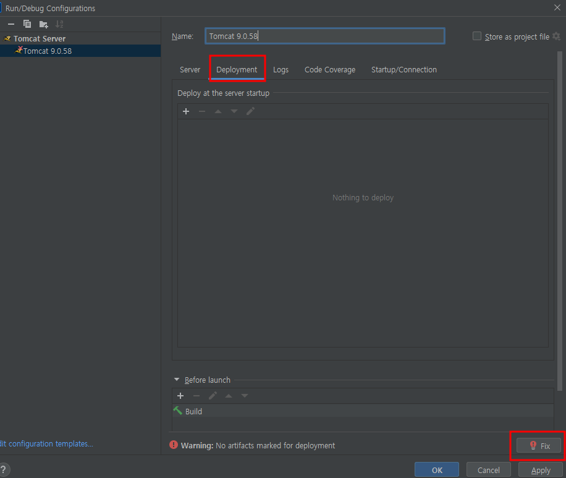Open the Edit configuration templates link
This screenshot has width=566, height=478.
point(46,443)
